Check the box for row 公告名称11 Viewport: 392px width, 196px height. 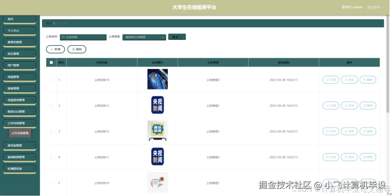(x=51, y=157)
